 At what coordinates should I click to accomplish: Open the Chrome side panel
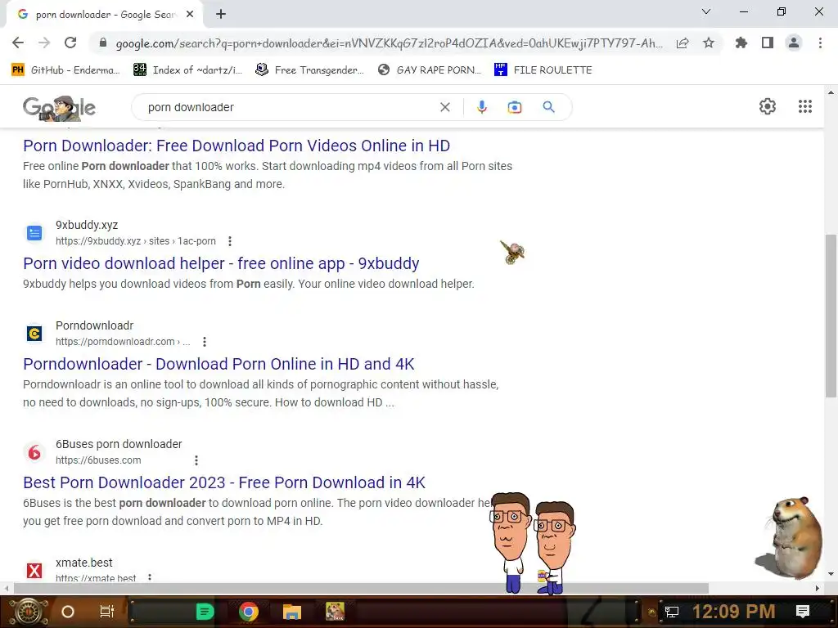pyautogui.click(x=768, y=43)
